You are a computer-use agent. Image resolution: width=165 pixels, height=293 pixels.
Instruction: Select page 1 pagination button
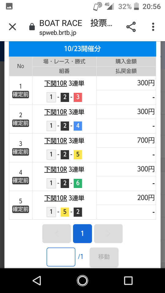coord(82,233)
